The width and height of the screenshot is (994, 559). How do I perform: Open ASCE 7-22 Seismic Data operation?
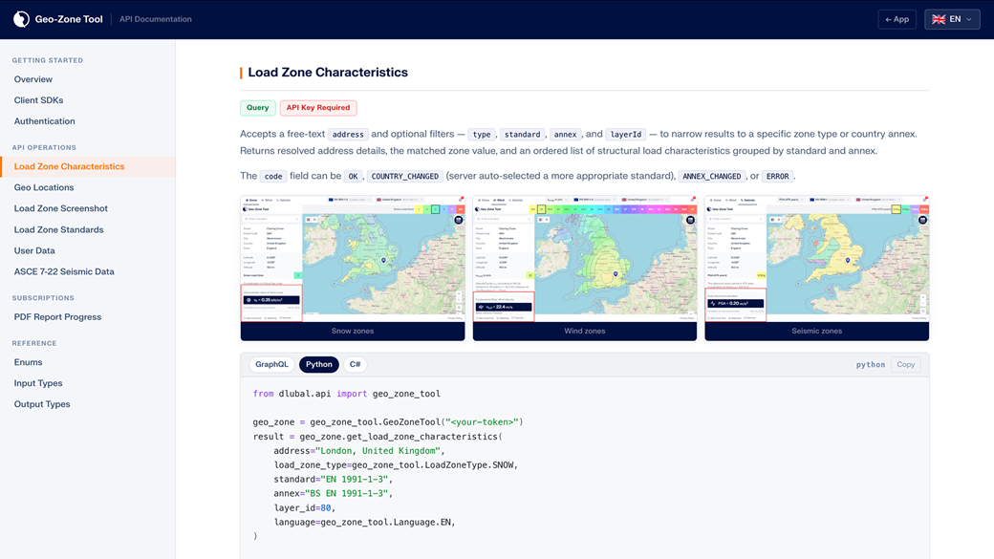point(64,271)
